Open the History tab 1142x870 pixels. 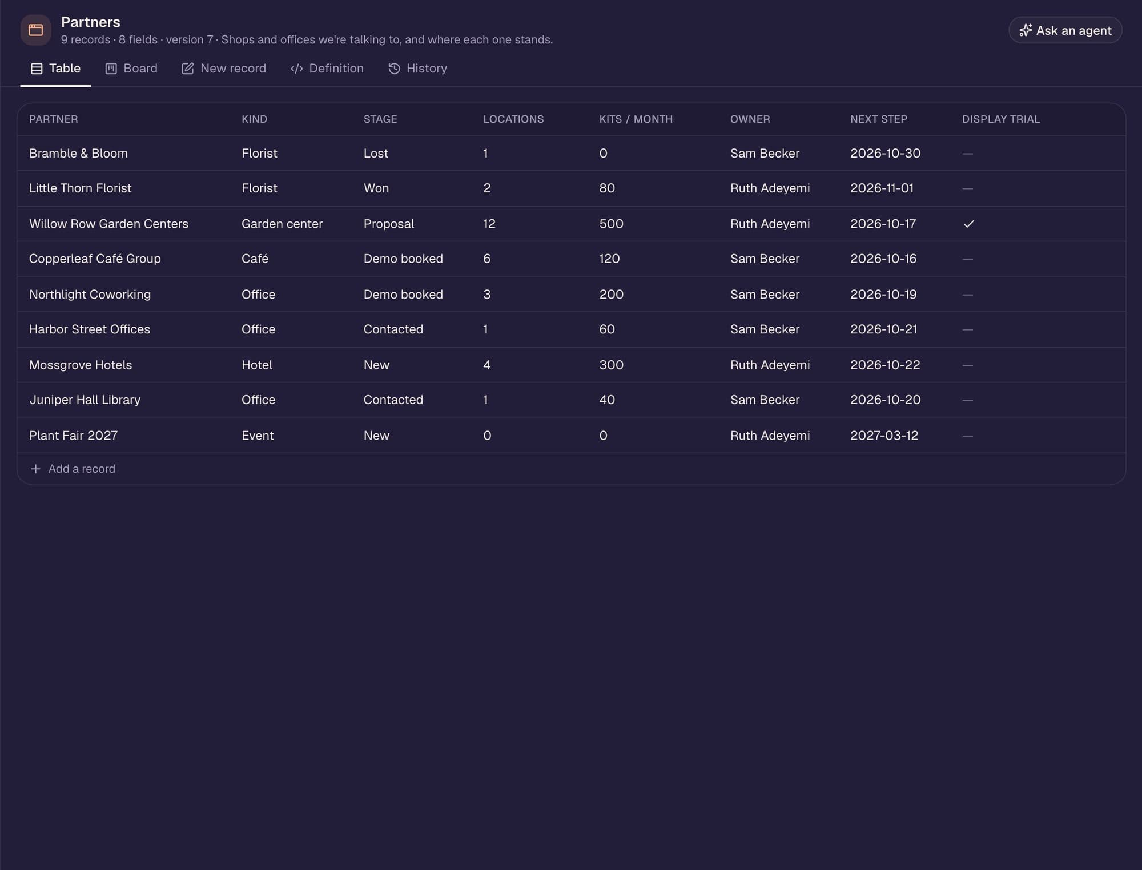tap(417, 69)
